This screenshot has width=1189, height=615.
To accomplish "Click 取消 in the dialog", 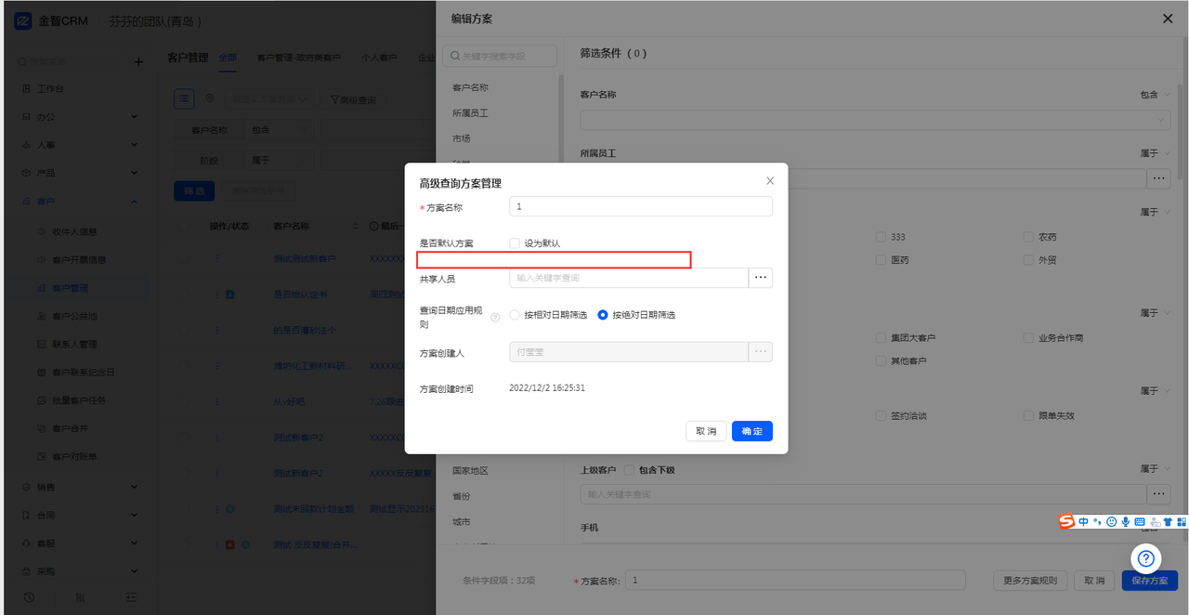I will coord(706,431).
